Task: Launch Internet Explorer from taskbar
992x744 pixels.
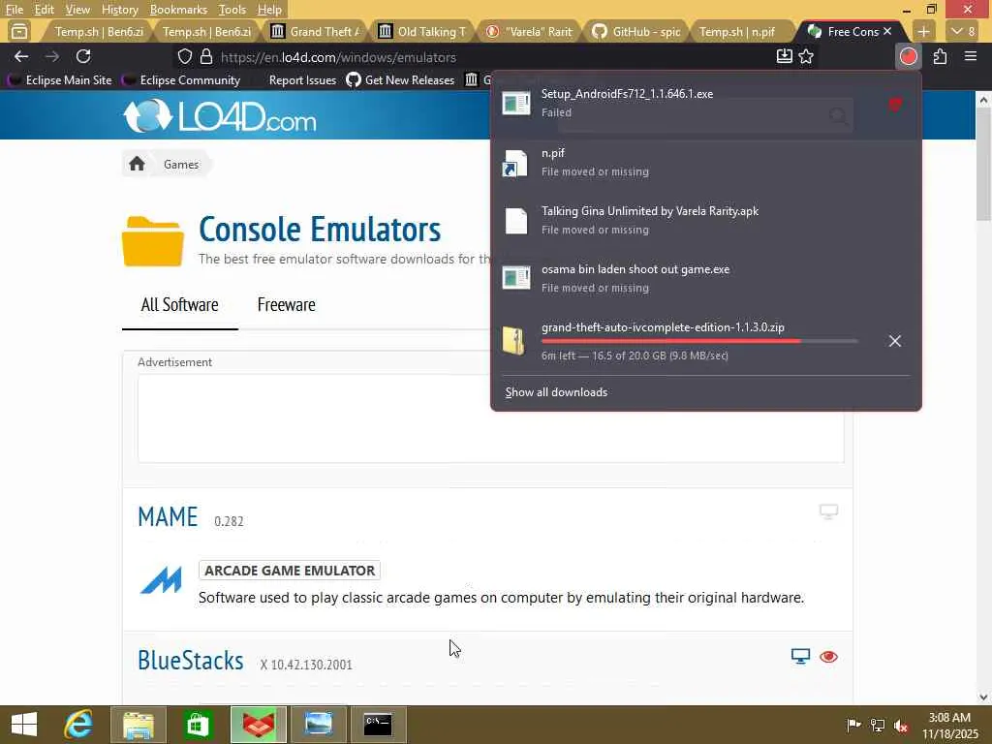Action: point(78,725)
